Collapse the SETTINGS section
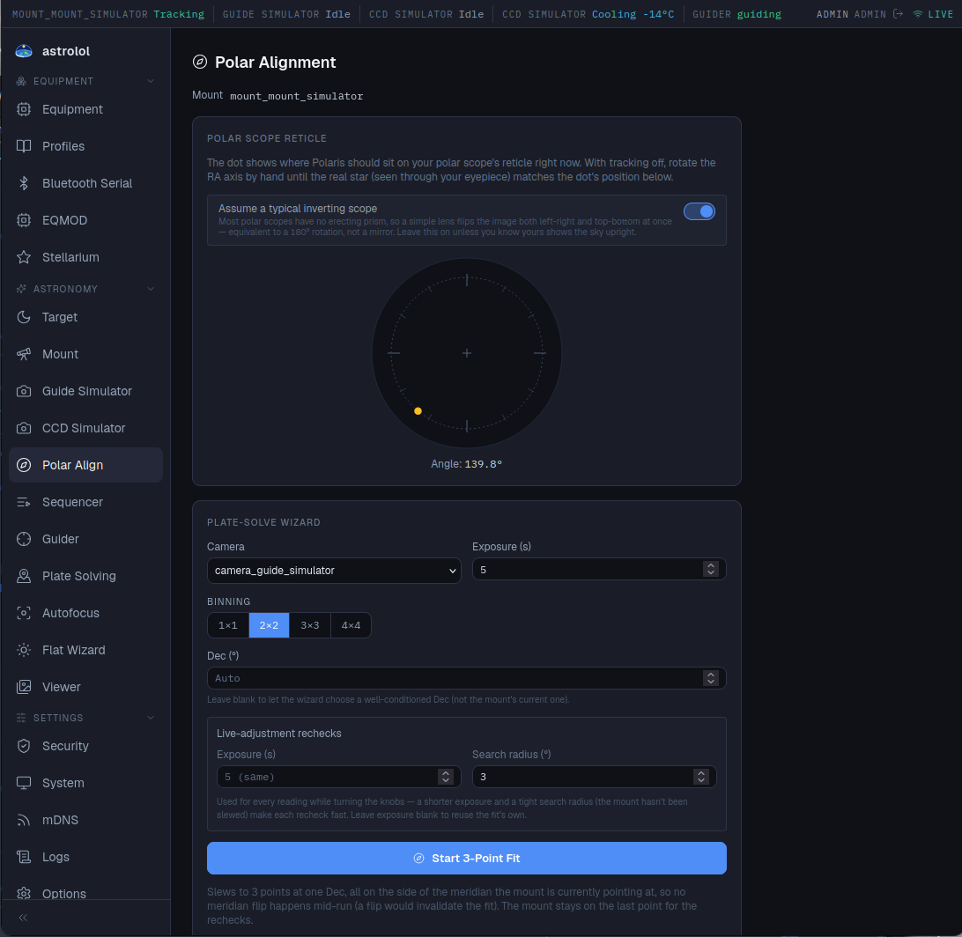Image resolution: width=962 pixels, height=937 pixels. 151,718
